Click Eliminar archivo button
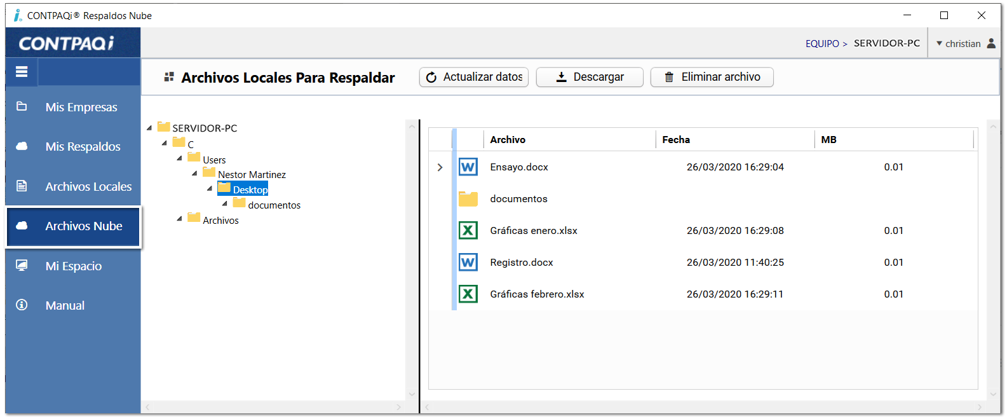Image resolution: width=1007 pixels, height=419 pixels. point(712,77)
